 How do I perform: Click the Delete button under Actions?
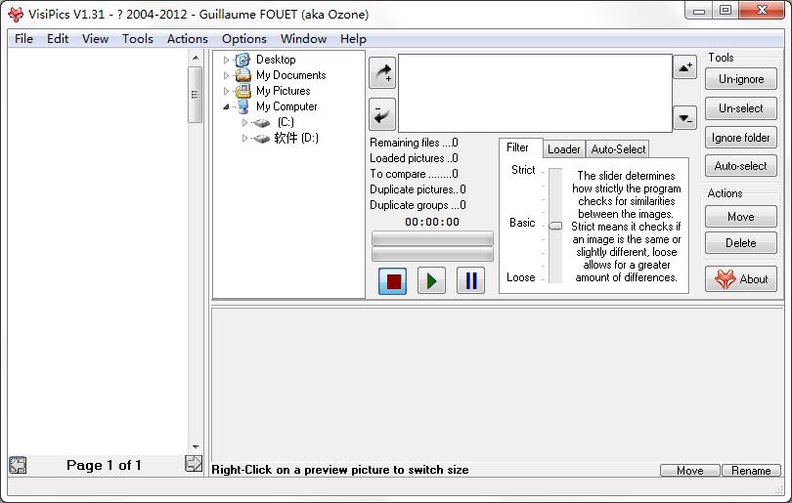tap(740, 243)
